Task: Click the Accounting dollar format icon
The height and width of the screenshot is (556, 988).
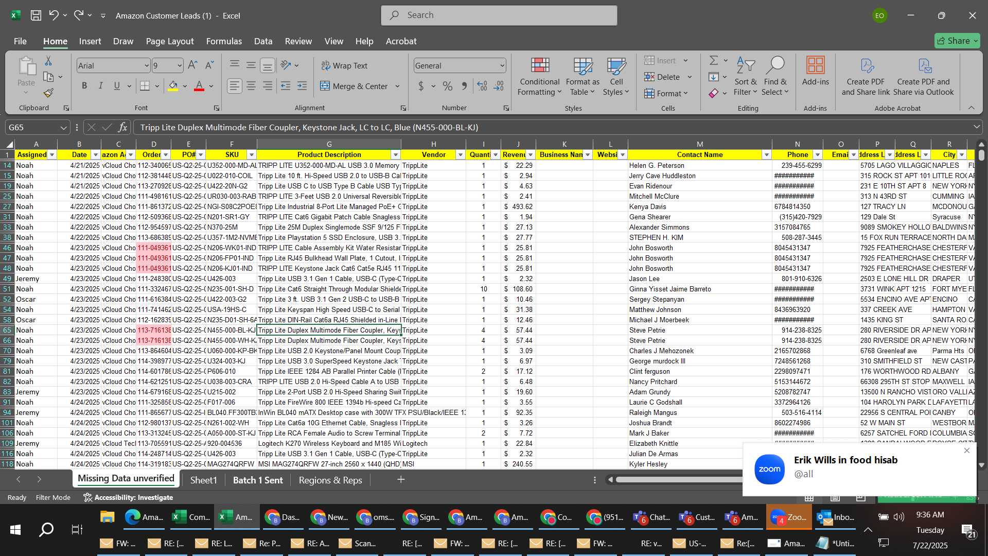Action: 421,86
